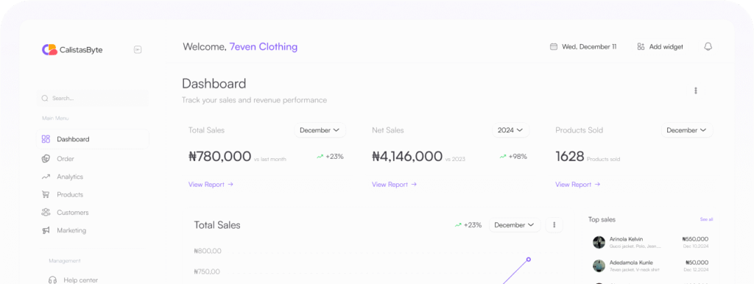Image resolution: width=754 pixels, height=284 pixels.
Task: Click the Add widget icon
Action: pos(641,46)
